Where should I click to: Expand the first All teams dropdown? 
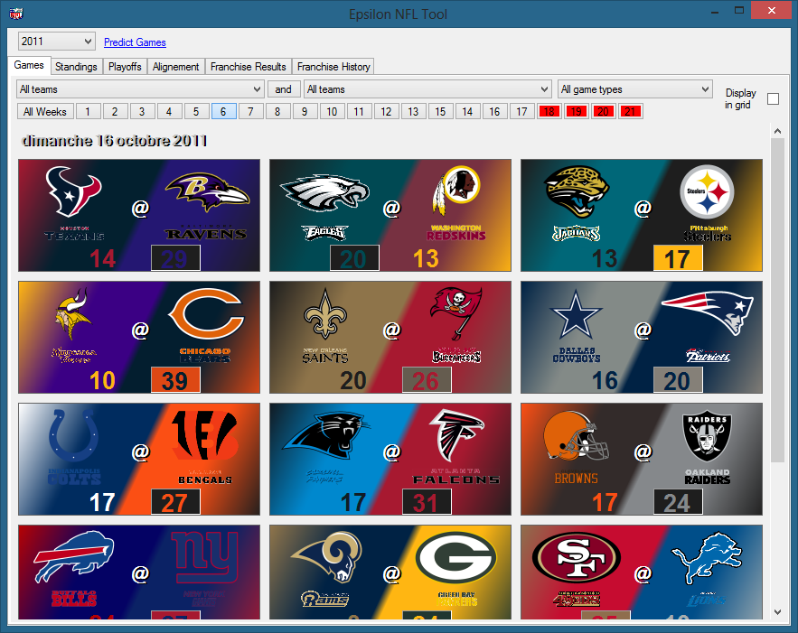coord(140,89)
